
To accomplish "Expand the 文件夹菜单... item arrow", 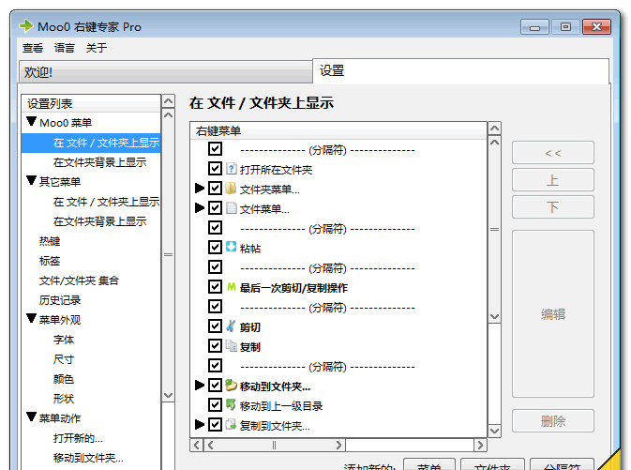I will click(x=200, y=188).
